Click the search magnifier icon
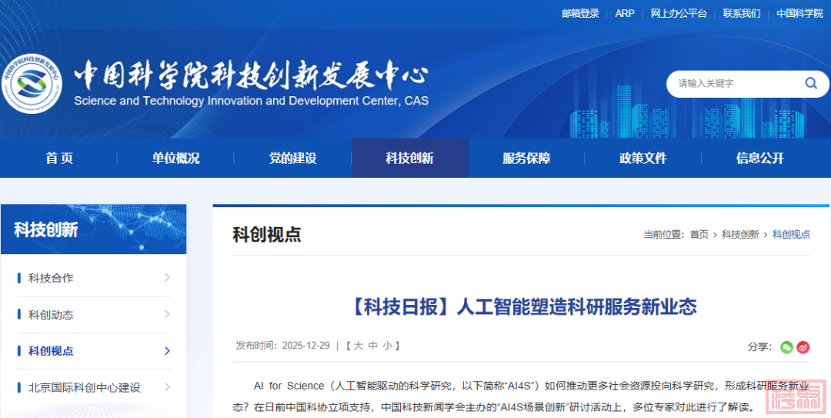The image size is (831, 418). coord(811,83)
